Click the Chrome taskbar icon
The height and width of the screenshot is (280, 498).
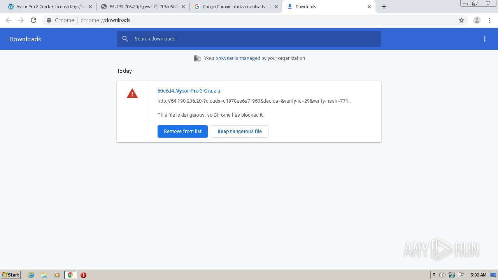point(70,275)
